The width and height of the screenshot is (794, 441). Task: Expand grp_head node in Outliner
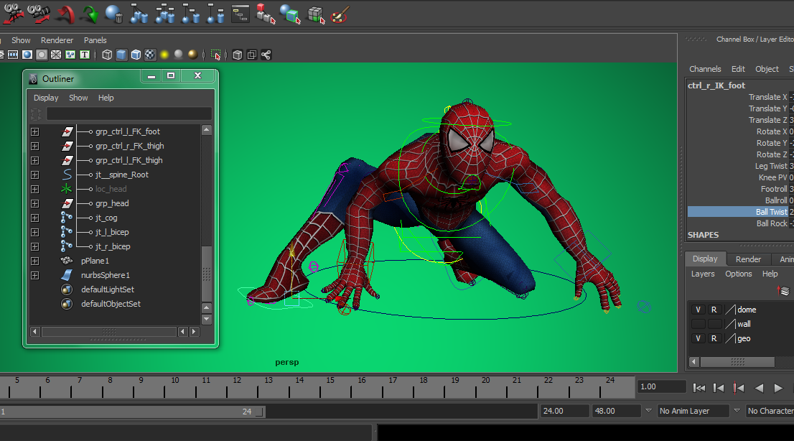point(34,203)
